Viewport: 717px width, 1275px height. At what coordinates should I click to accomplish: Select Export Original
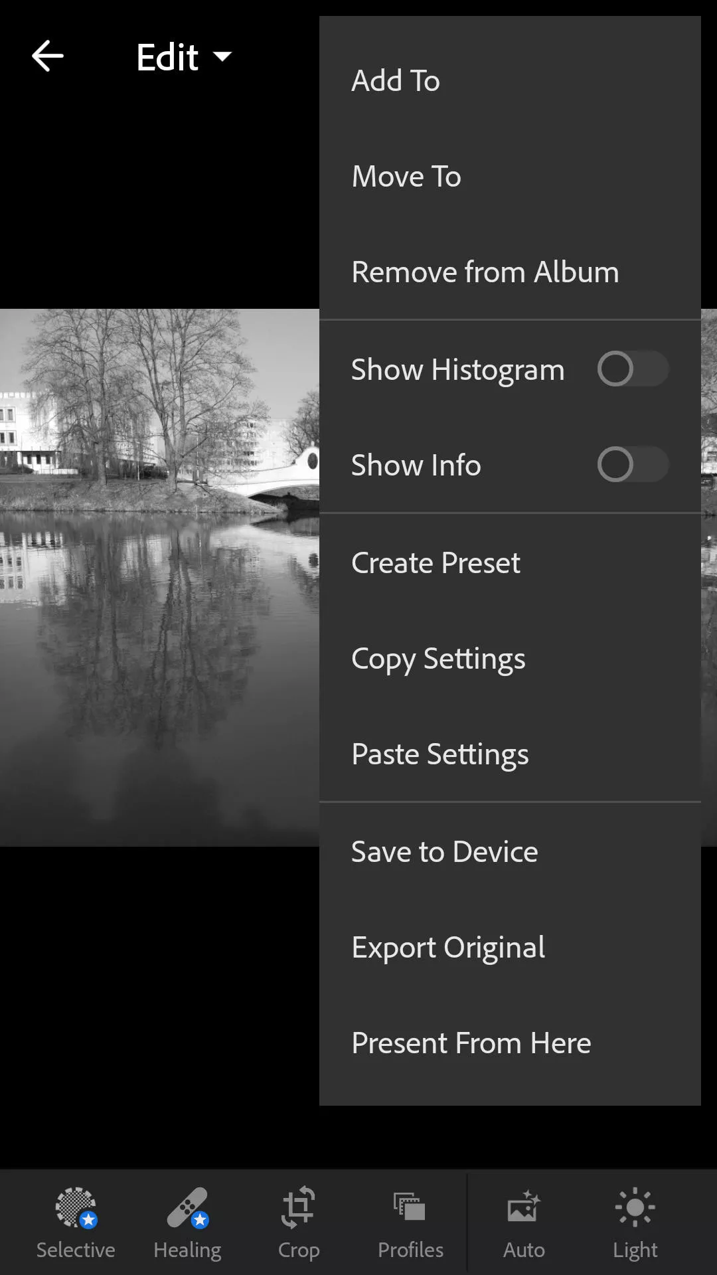click(510, 948)
